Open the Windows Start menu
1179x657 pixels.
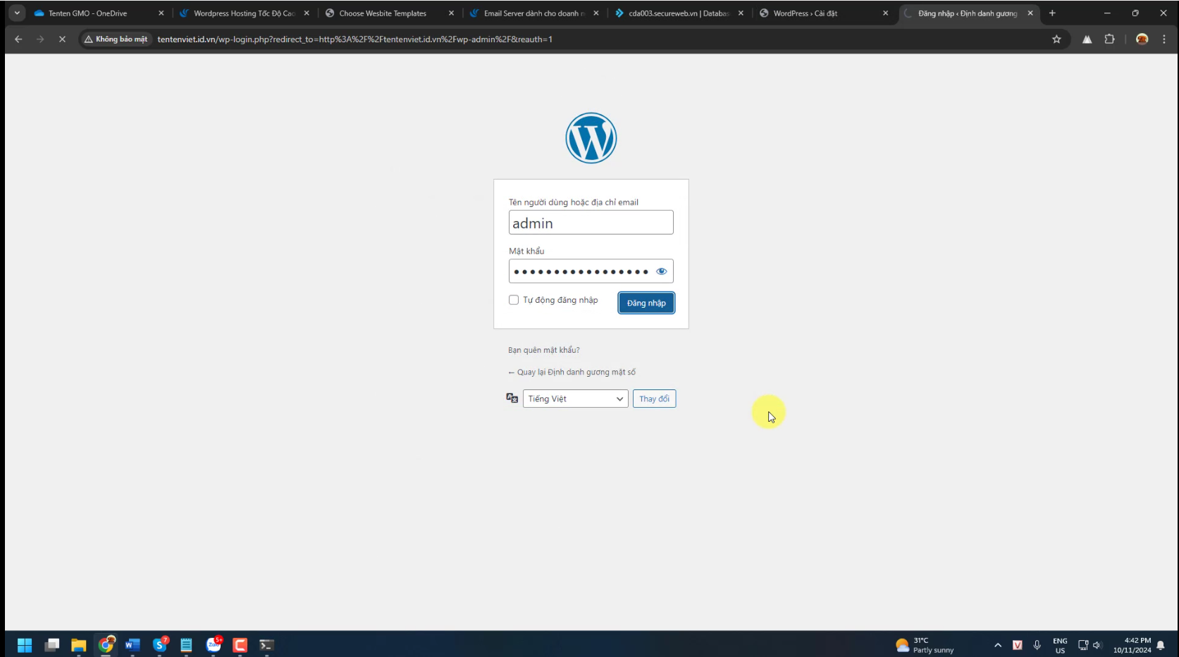coord(25,644)
